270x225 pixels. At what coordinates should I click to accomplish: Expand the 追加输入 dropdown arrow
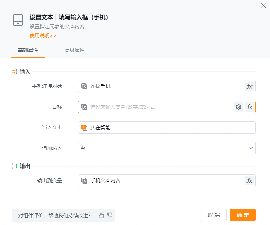(x=251, y=148)
